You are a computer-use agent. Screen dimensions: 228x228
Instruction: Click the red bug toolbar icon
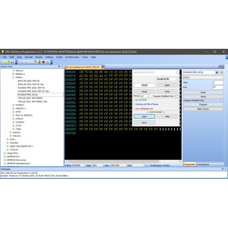click(43, 62)
